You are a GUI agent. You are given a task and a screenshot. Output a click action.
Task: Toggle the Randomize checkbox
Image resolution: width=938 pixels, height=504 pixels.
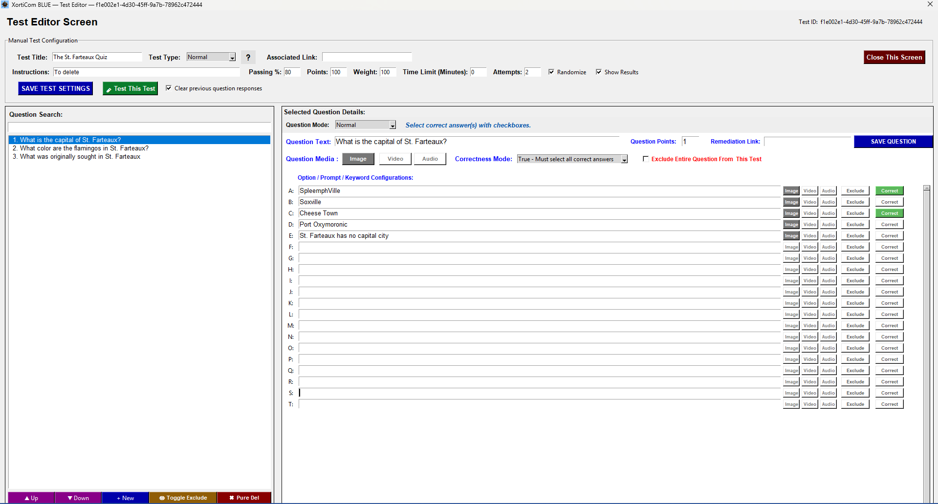click(551, 72)
